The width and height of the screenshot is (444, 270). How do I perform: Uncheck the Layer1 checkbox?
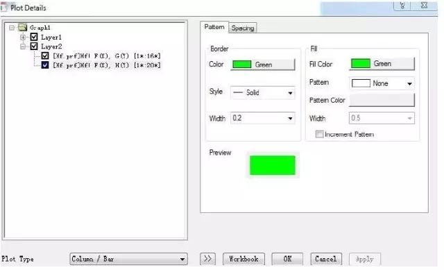click(34, 37)
